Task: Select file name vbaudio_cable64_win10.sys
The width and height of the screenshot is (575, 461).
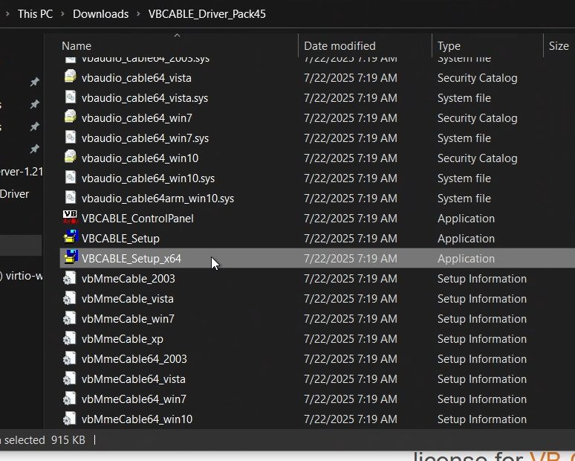Action: pos(148,178)
